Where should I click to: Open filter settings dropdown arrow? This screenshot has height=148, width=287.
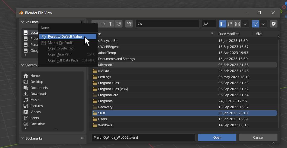pyautogui.click(x=263, y=24)
